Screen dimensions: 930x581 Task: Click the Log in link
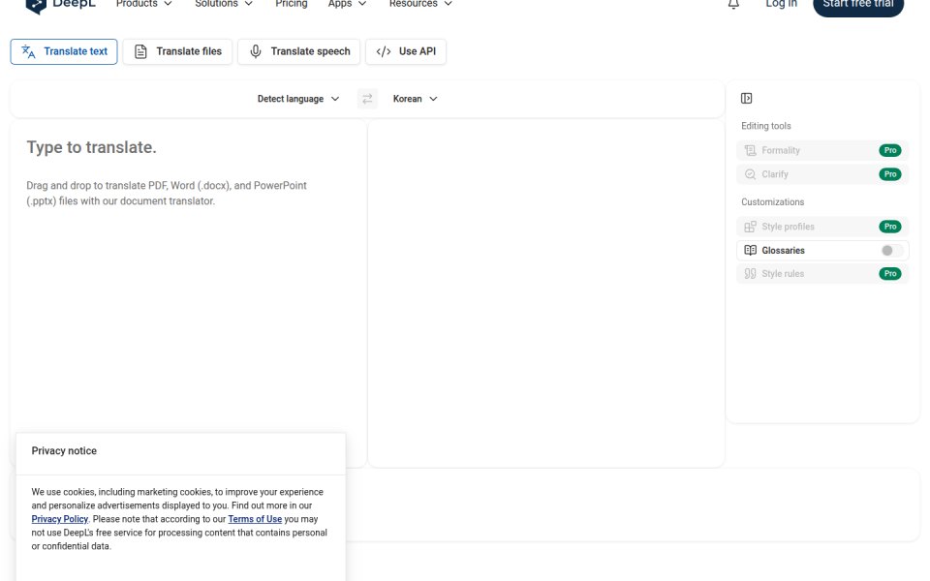pos(781,4)
